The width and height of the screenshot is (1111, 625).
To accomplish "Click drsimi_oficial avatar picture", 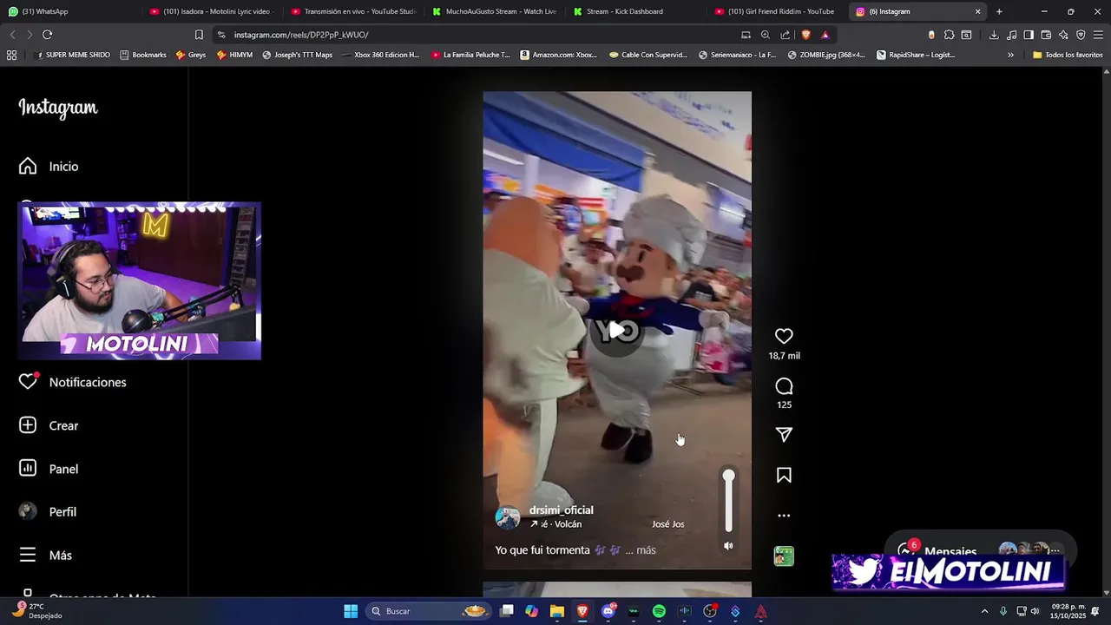I will (507, 518).
